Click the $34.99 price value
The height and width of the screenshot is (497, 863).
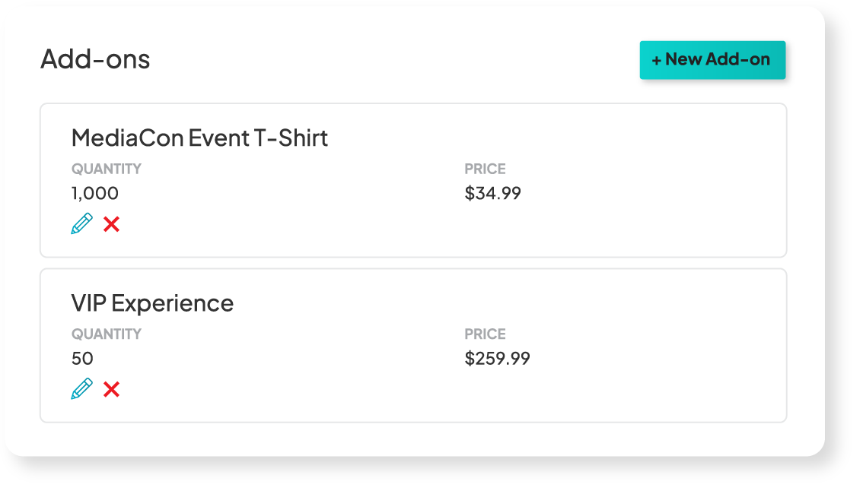[493, 193]
